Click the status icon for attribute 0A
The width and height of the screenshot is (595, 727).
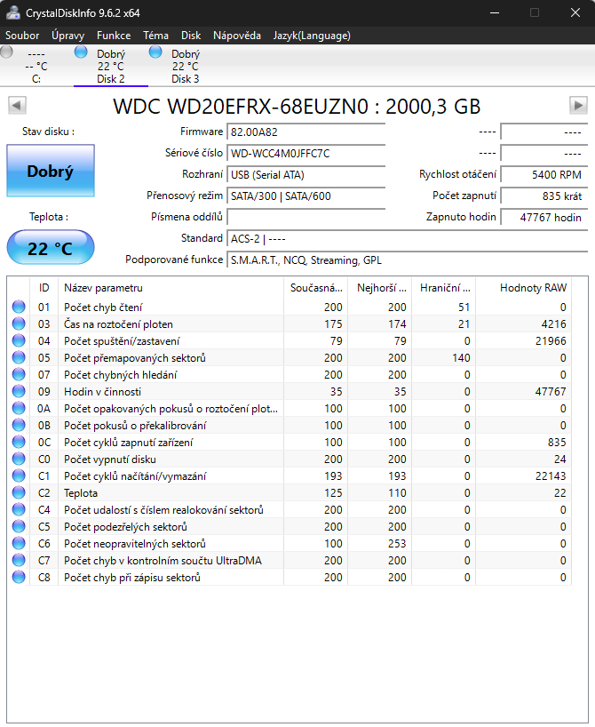[19, 408]
